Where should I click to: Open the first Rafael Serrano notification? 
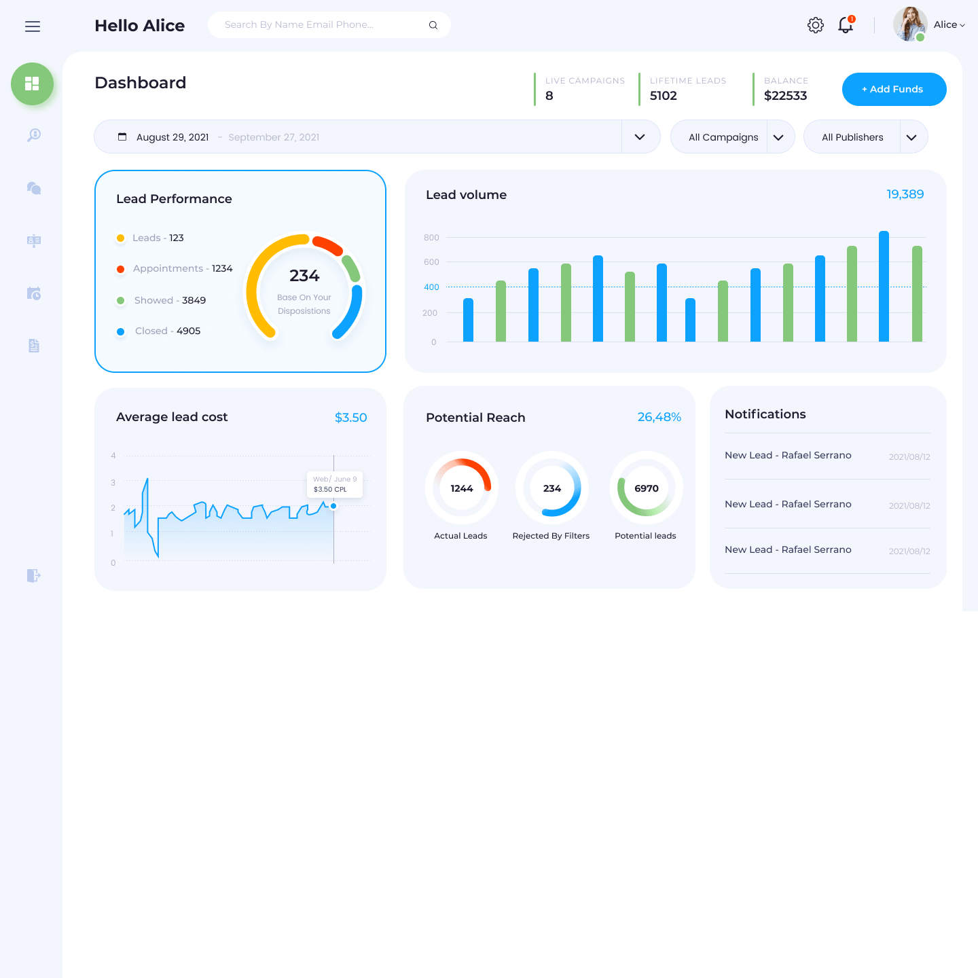[x=788, y=456]
